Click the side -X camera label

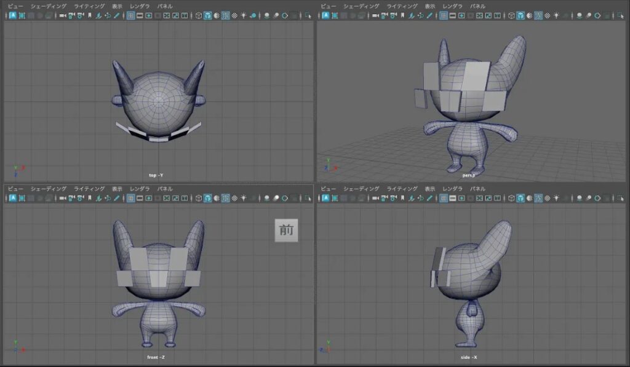469,357
